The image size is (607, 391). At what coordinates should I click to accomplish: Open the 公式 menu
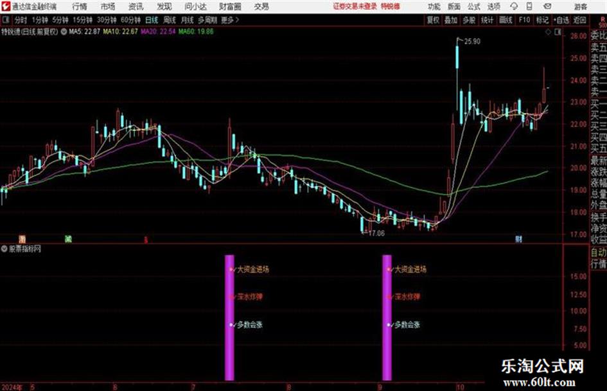tap(474, 6)
